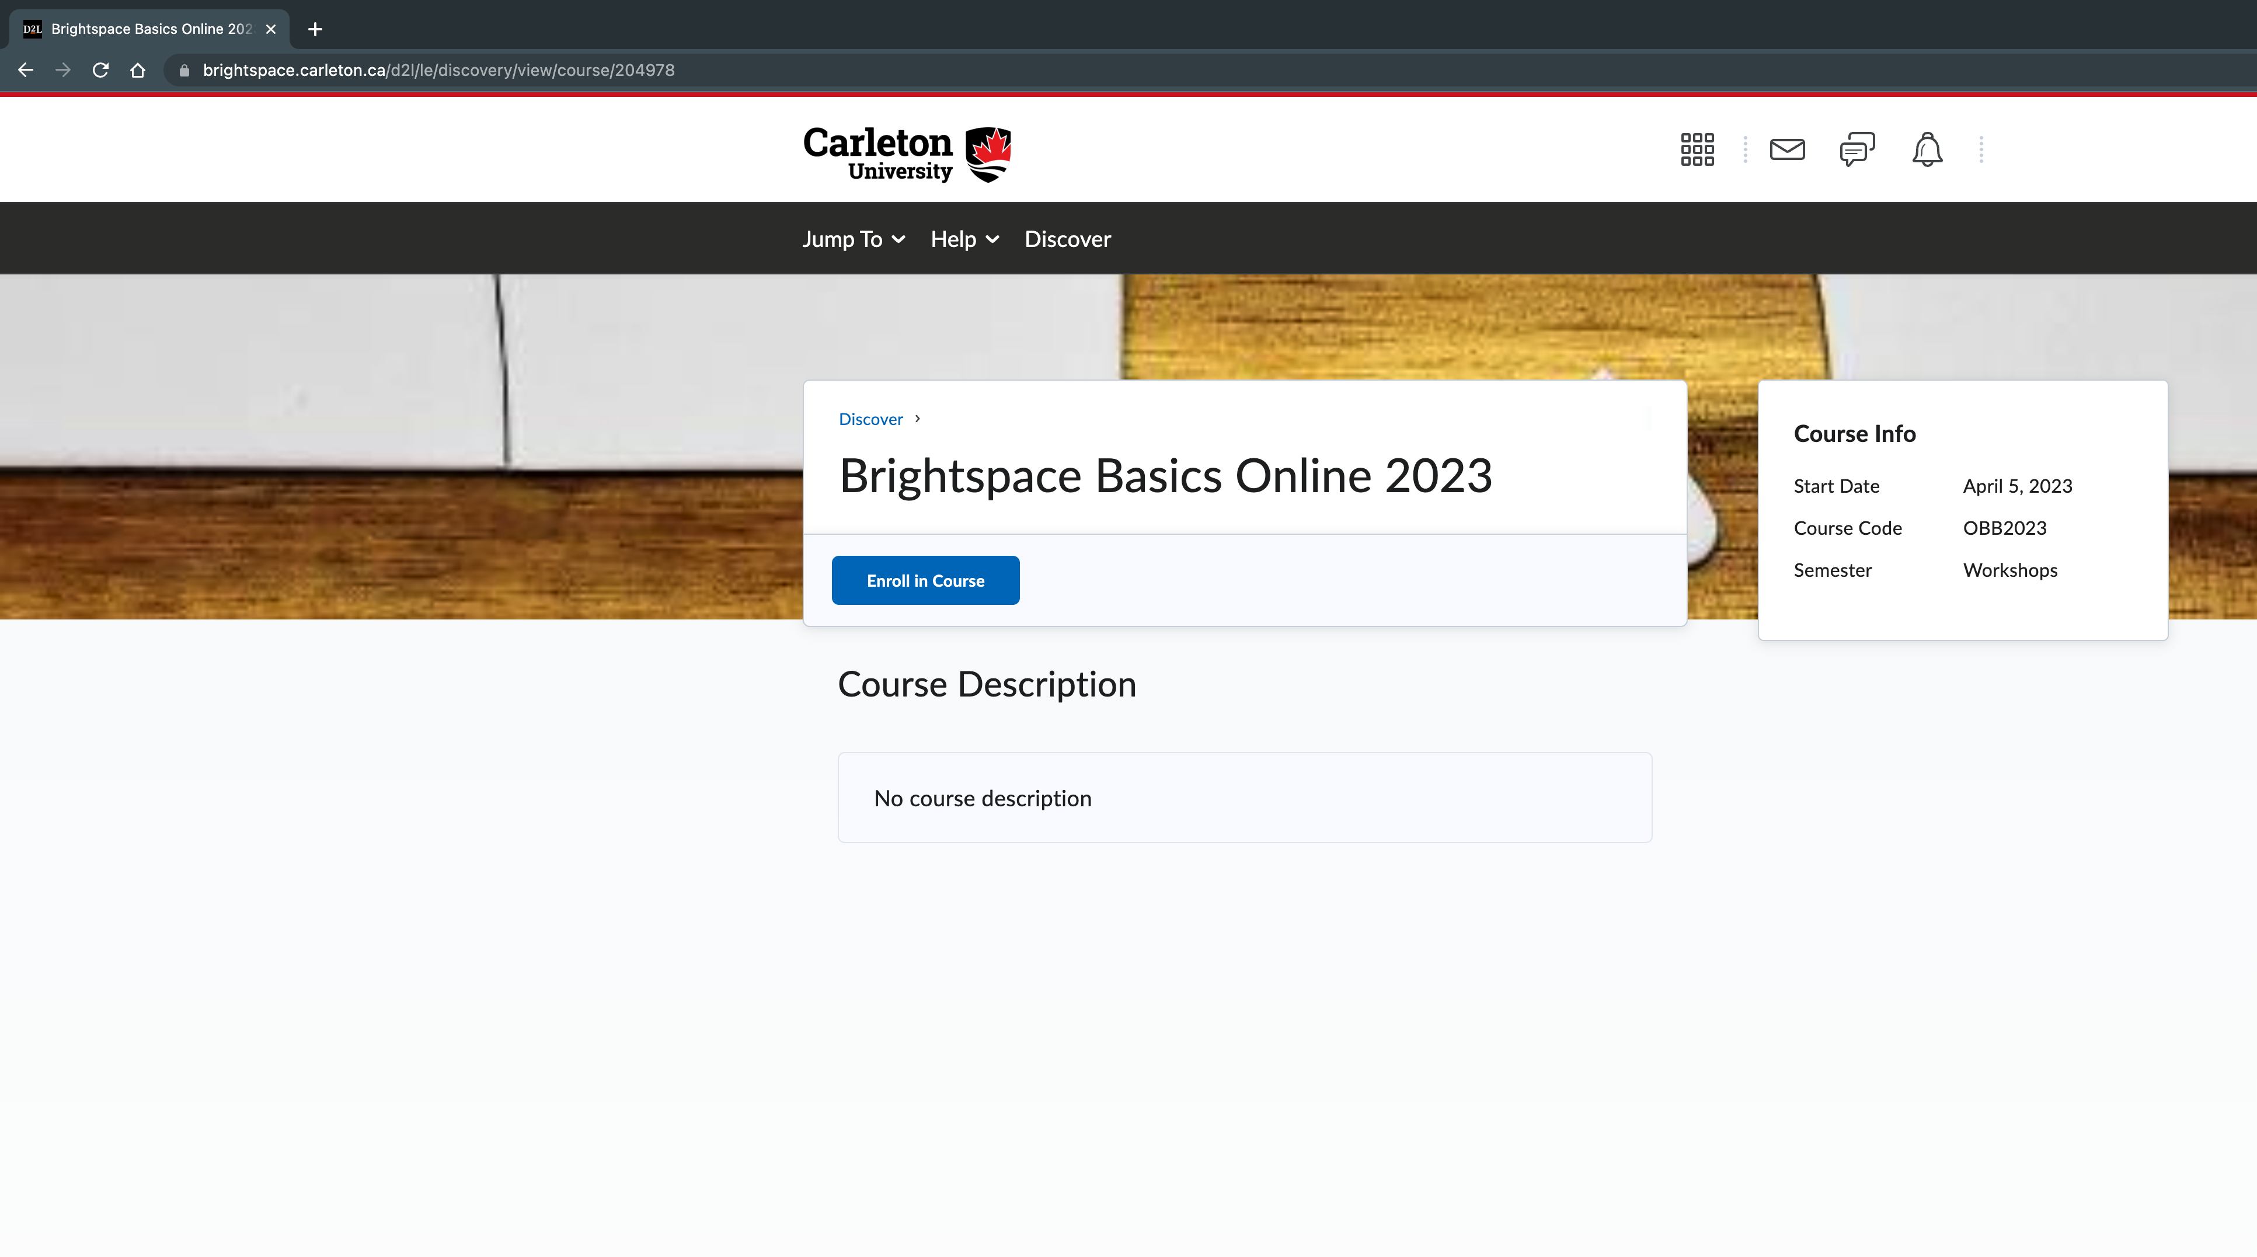The width and height of the screenshot is (2257, 1257).
Task: Click the browser address bar URL
Action: 438,70
